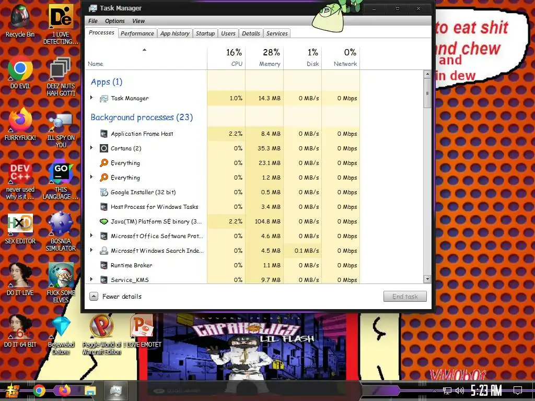Open the notification center icon
This screenshot has height=401, width=535.
[x=518, y=391]
